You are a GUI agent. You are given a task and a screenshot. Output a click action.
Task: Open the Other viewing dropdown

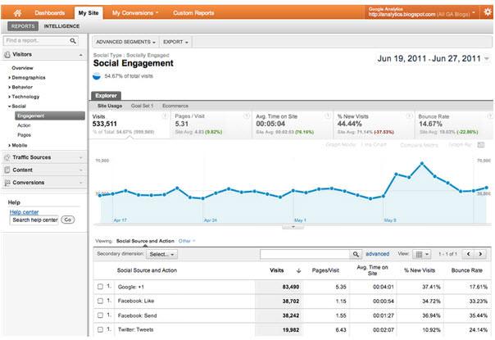pos(187,241)
